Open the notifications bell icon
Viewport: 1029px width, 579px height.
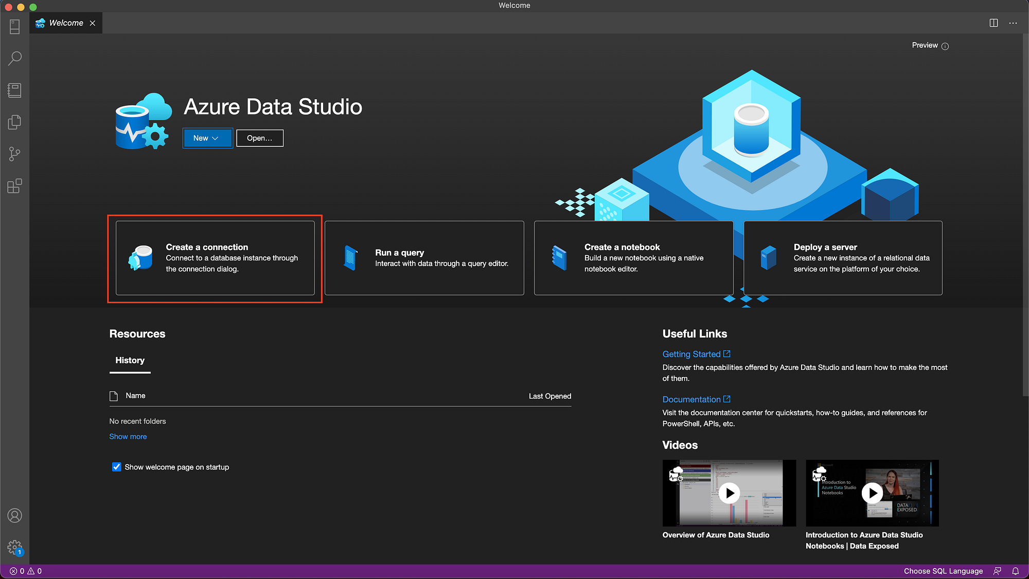1016,571
